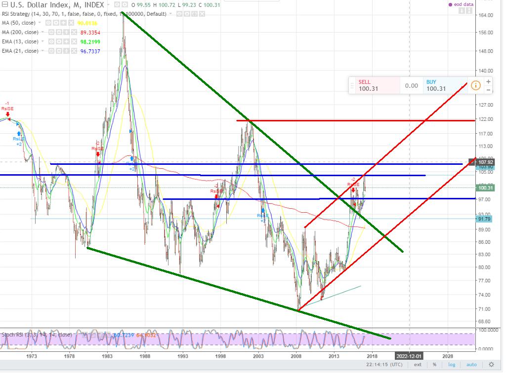Open settings gear for MA (200, close)
Viewport: 506px width, 379px height.
59,32
